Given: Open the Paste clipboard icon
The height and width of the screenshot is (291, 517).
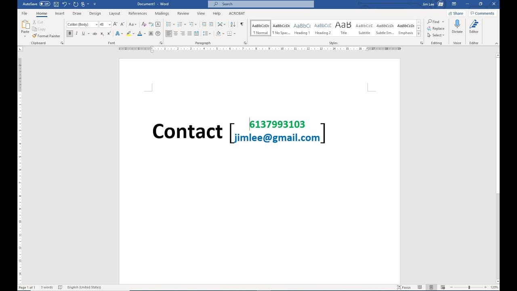Looking at the screenshot, I should pos(25,24).
